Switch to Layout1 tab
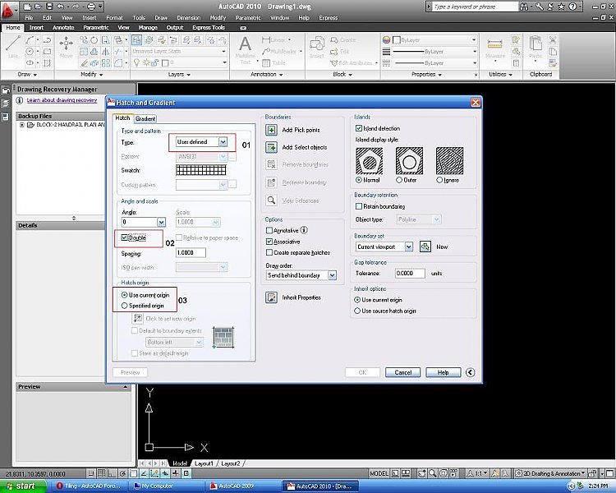 point(204,463)
